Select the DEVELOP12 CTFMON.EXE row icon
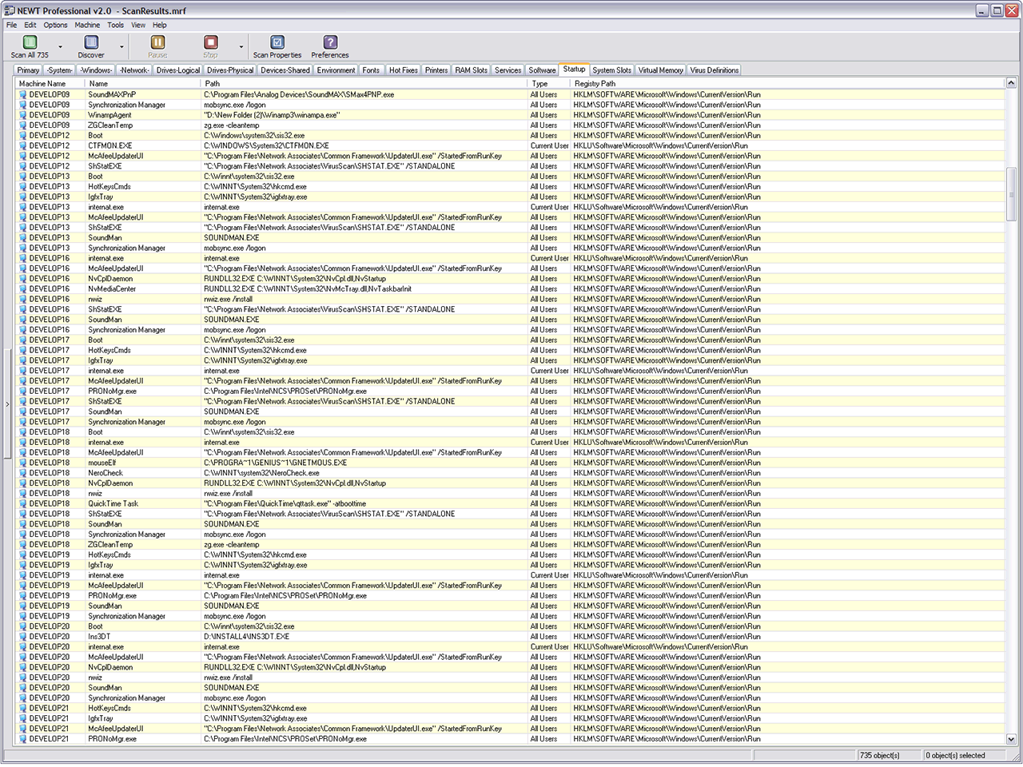The height and width of the screenshot is (767, 1023). click(23, 146)
